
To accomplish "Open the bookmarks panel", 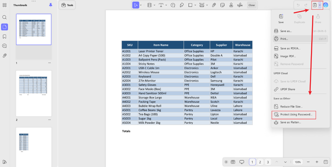I will tap(4, 36).
